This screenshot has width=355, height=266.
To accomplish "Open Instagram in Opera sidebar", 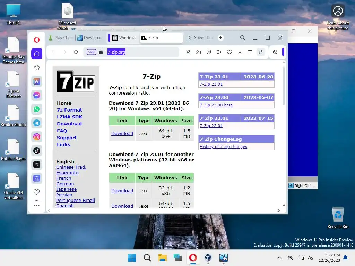I will 37,137.
